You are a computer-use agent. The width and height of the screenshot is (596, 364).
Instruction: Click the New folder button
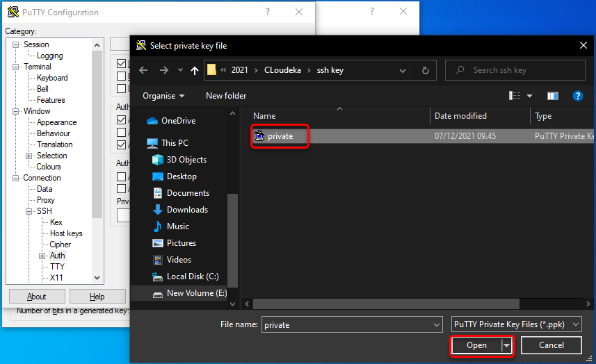pos(226,96)
